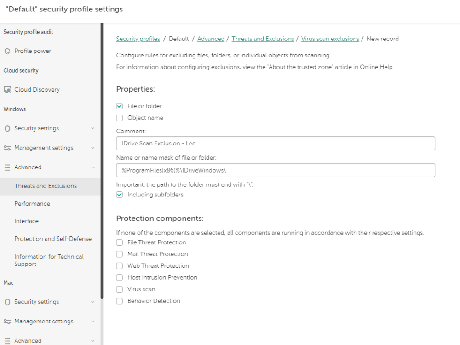460x345 pixels.
Task: Disable the Including subfolders checkbox
Action: point(120,195)
